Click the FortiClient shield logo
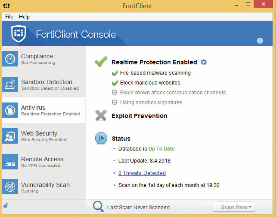 click(19, 34)
